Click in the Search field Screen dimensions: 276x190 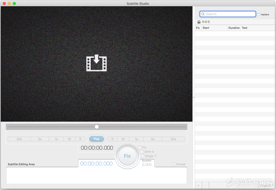point(228,14)
